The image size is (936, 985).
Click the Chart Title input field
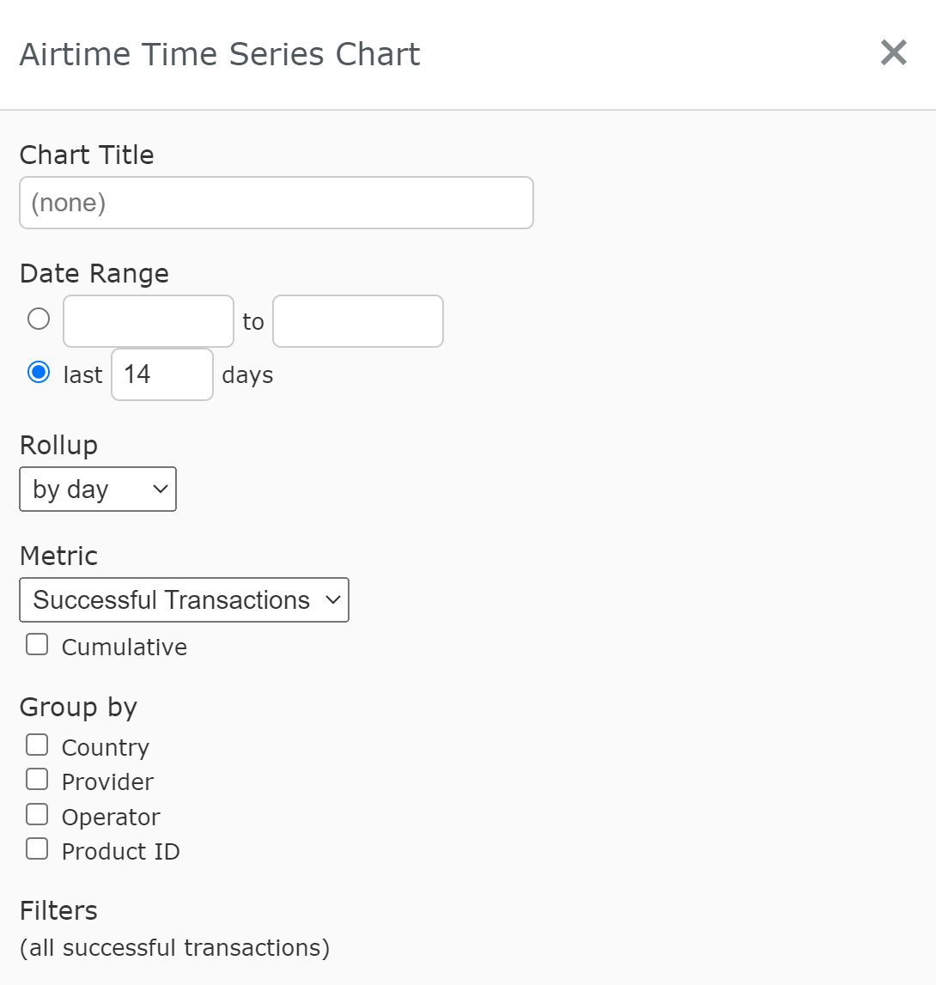[x=277, y=203]
